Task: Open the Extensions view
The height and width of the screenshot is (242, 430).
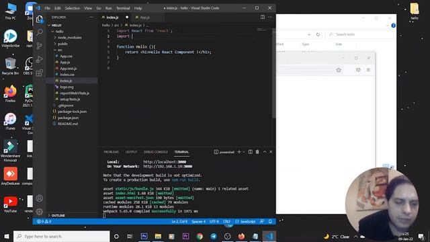Action: [40, 73]
